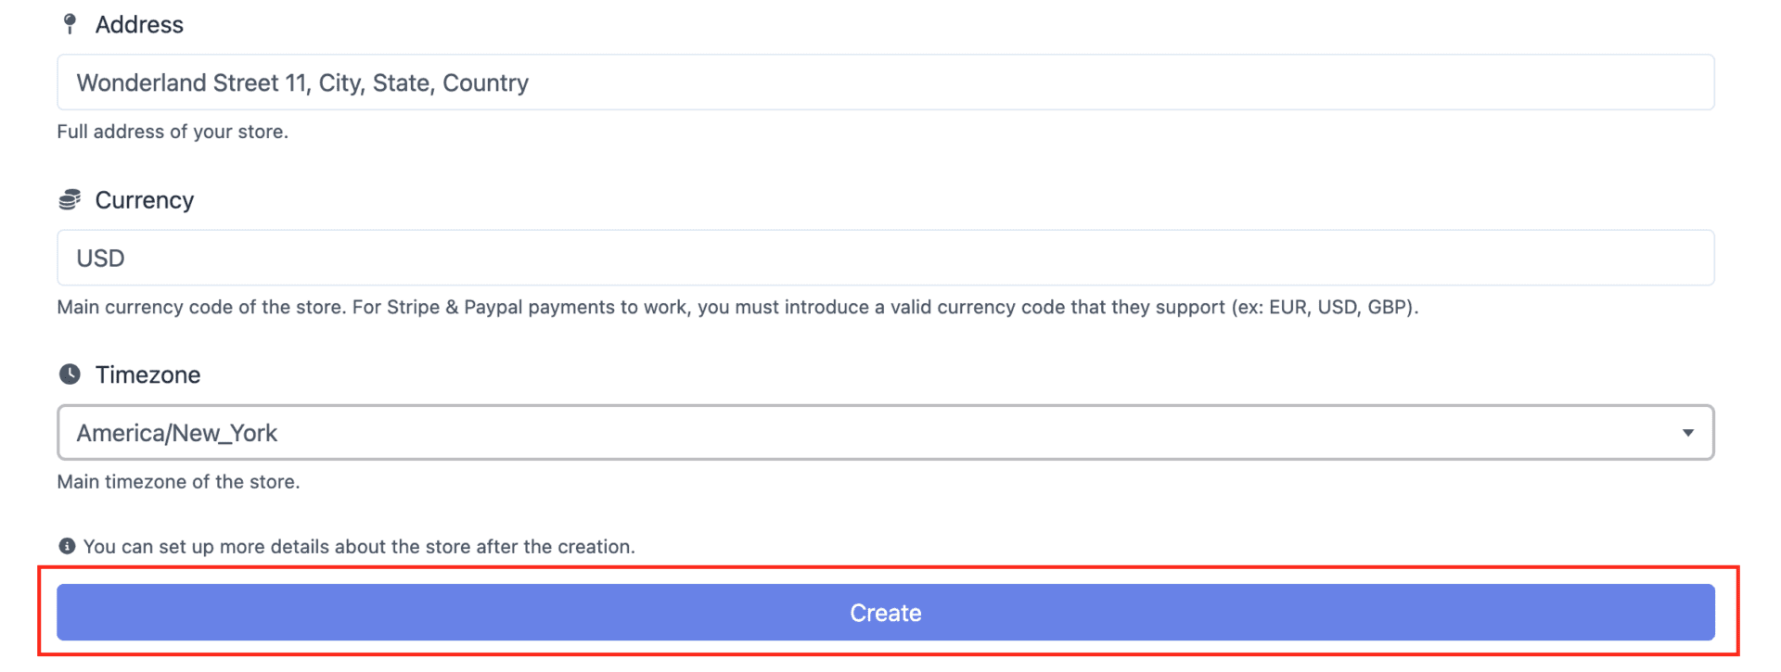Click the word "Stripe" in currency hint

click(x=413, y=307)
